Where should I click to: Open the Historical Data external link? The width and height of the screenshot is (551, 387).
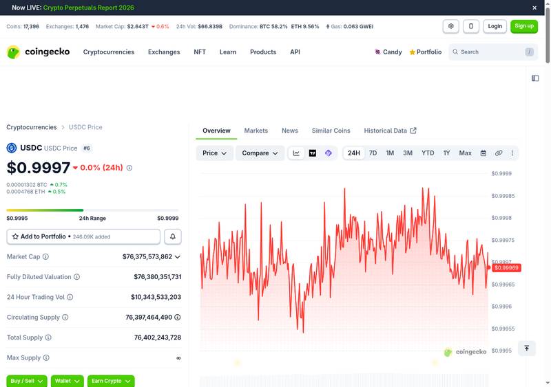point(390,131)
